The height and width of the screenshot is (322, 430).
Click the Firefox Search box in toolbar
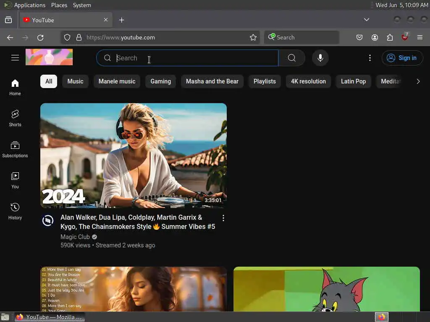coord(302,37)
